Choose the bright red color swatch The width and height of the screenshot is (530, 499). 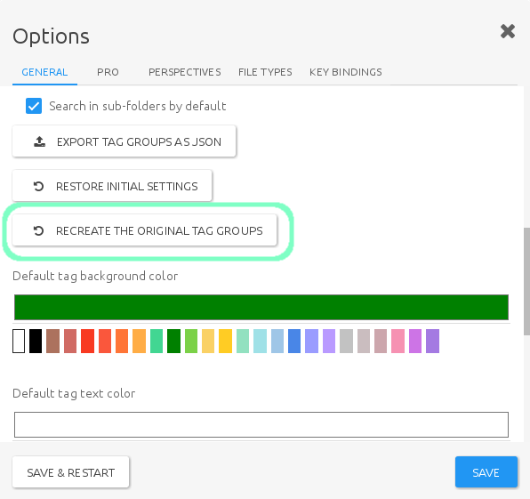87,342
